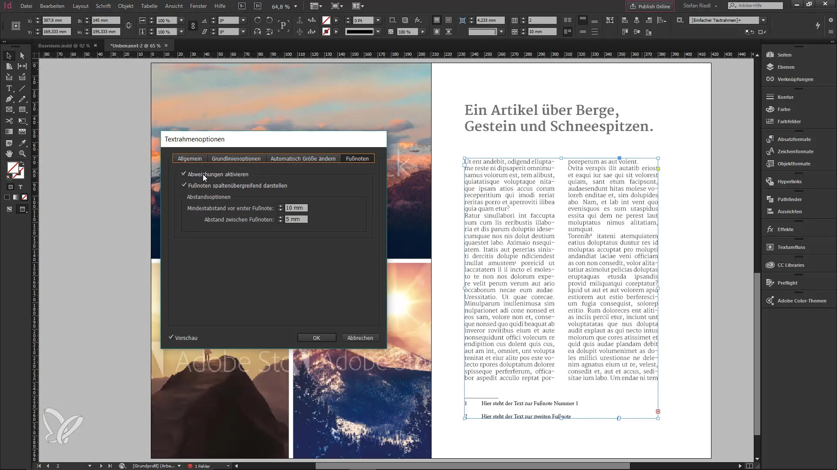837x470 pixels.
Task: Open the Pathfinder panel
Action: click(x=789, y=199)
